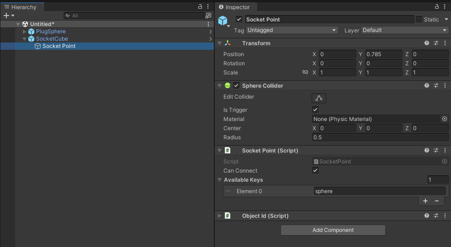Open the Transform component options menu
Screen dimensions: 451x247
(x=445, y=43)
